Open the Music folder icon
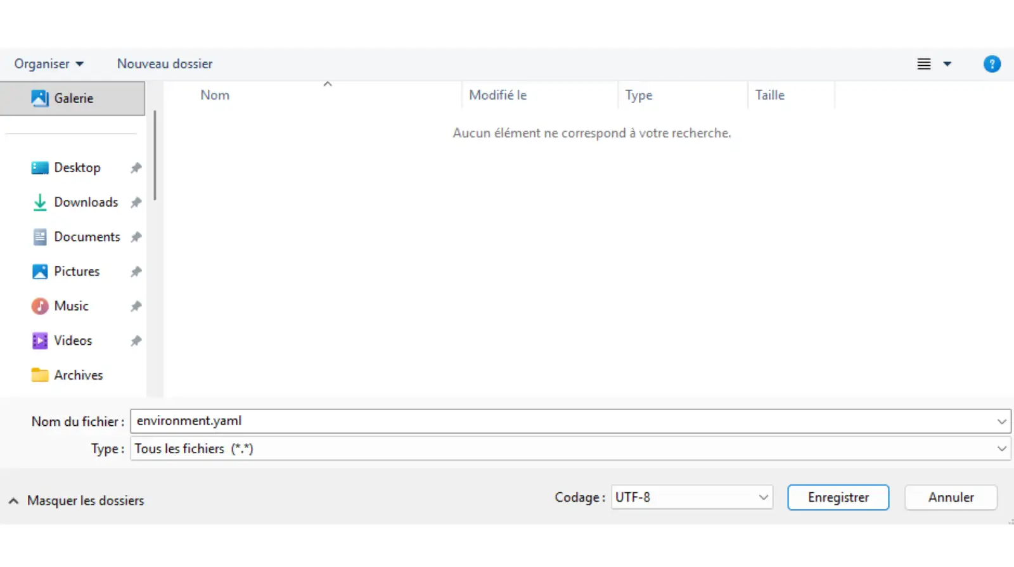 (x=39, y=306)
